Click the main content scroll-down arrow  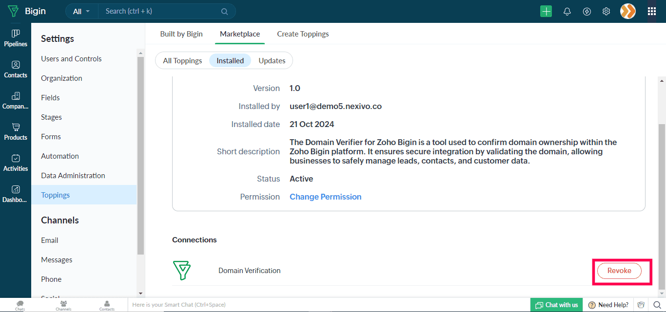point(662,294)
